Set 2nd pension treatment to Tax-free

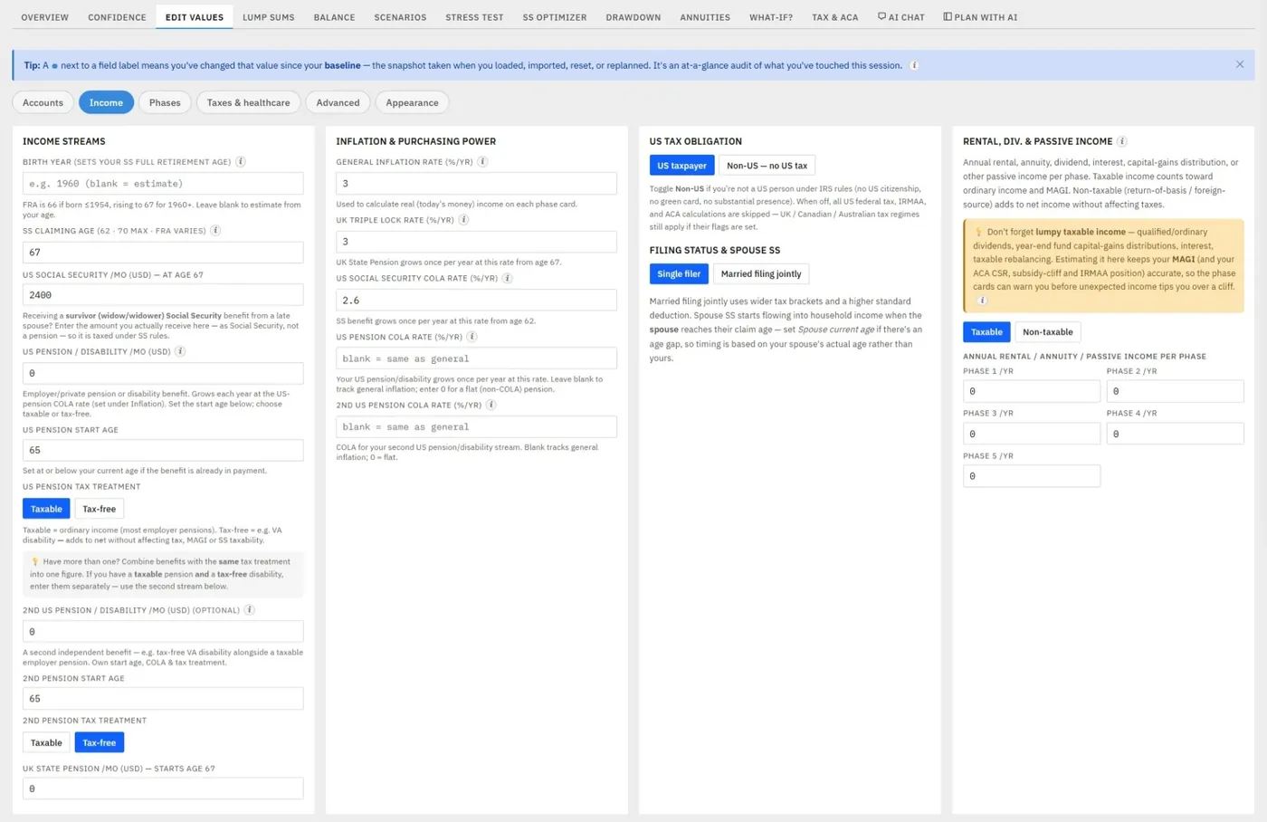[x=100, y=742]
